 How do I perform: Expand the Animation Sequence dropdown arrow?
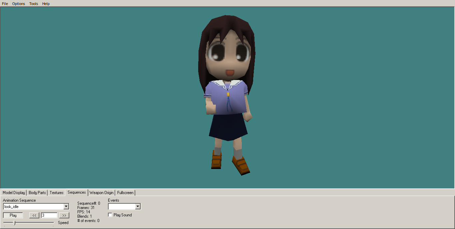click(66, 207)
